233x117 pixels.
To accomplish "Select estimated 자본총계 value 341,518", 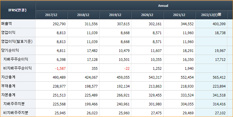I will click(x=219, y=95).
